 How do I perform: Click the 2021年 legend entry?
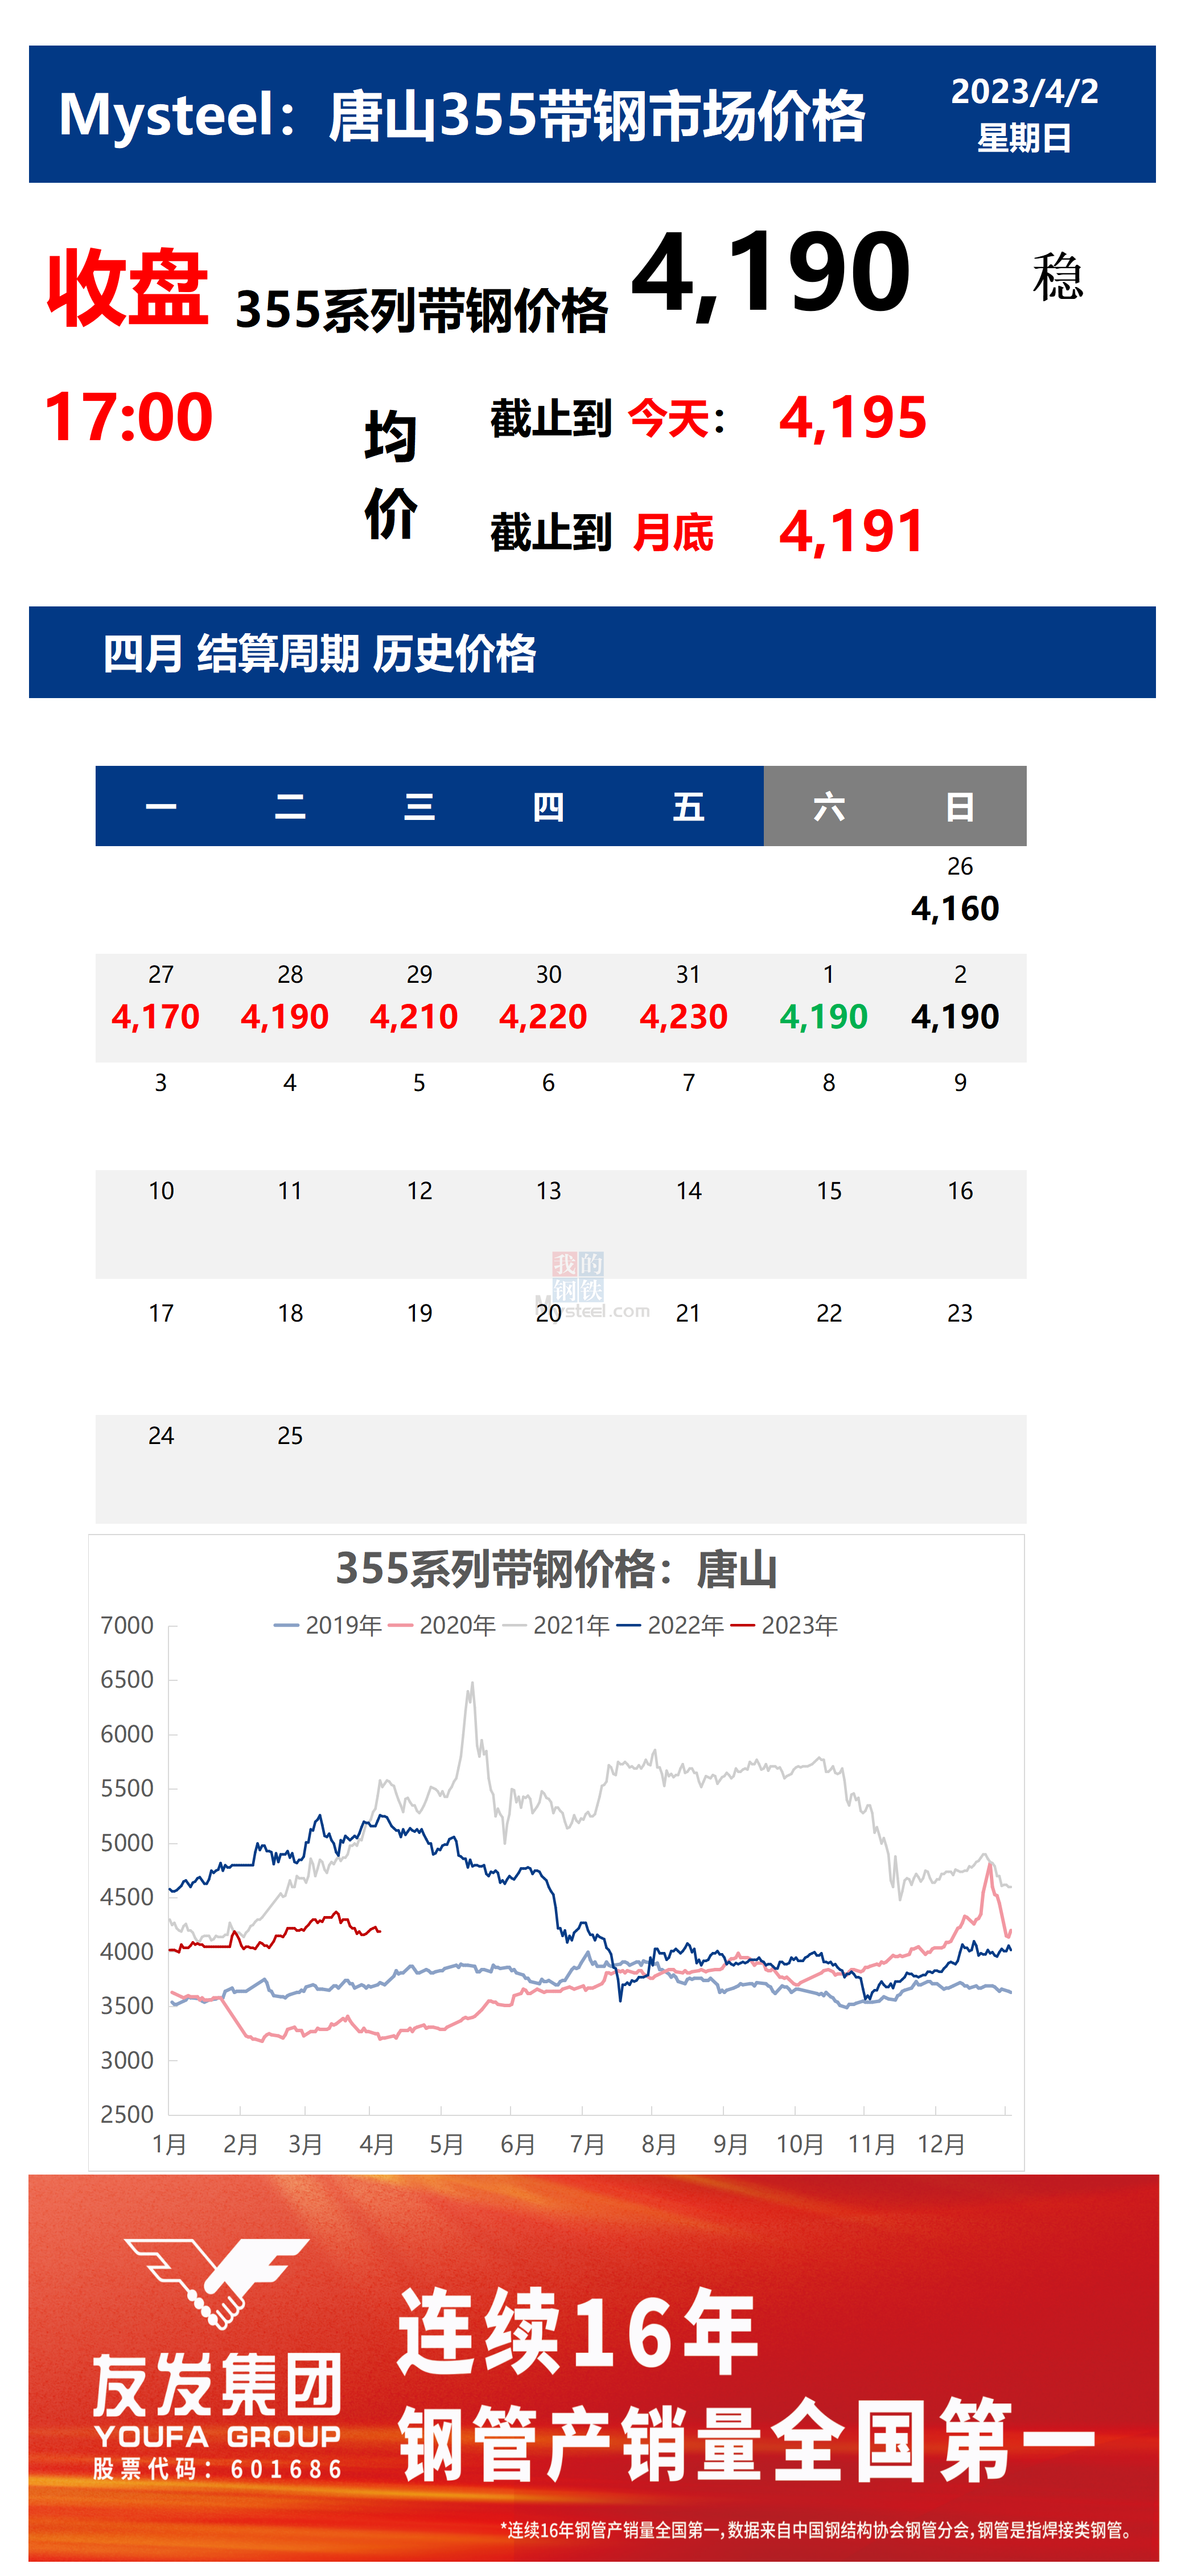click(x=557, y=1626)
